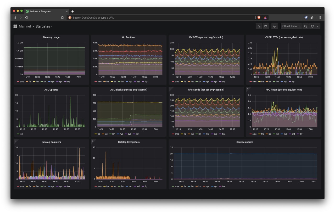Open the ACL Upserts panel title menu

(51, 90)
